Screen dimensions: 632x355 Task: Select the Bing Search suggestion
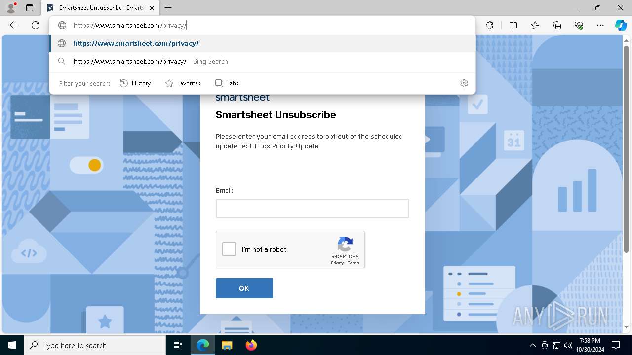coord(262,61)
